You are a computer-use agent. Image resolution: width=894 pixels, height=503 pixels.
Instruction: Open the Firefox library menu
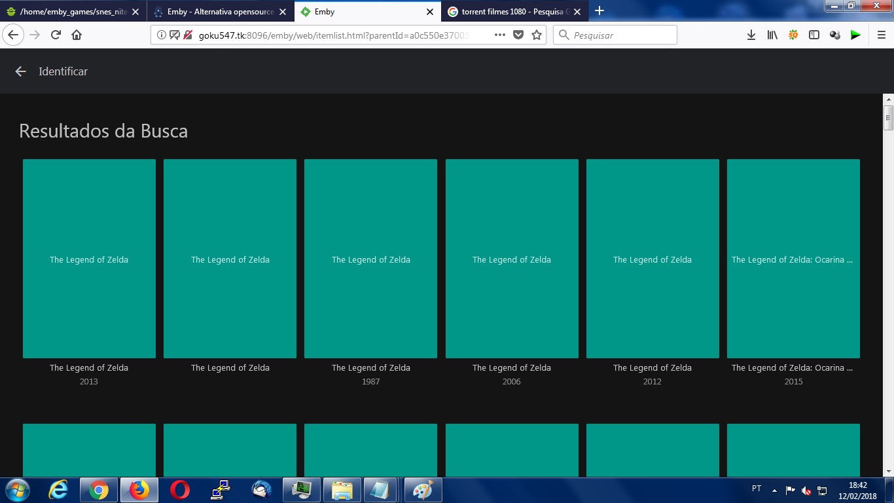click(x=772, y=35)
